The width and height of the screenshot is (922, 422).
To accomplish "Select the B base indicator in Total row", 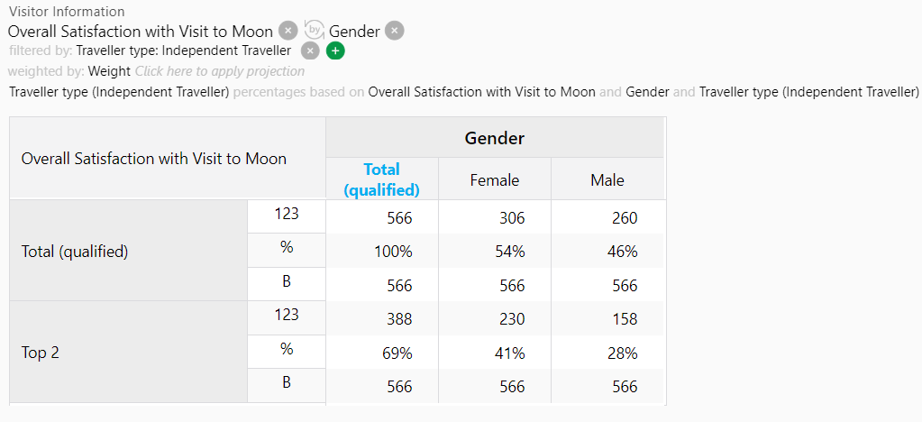I will tap(287, 281).
